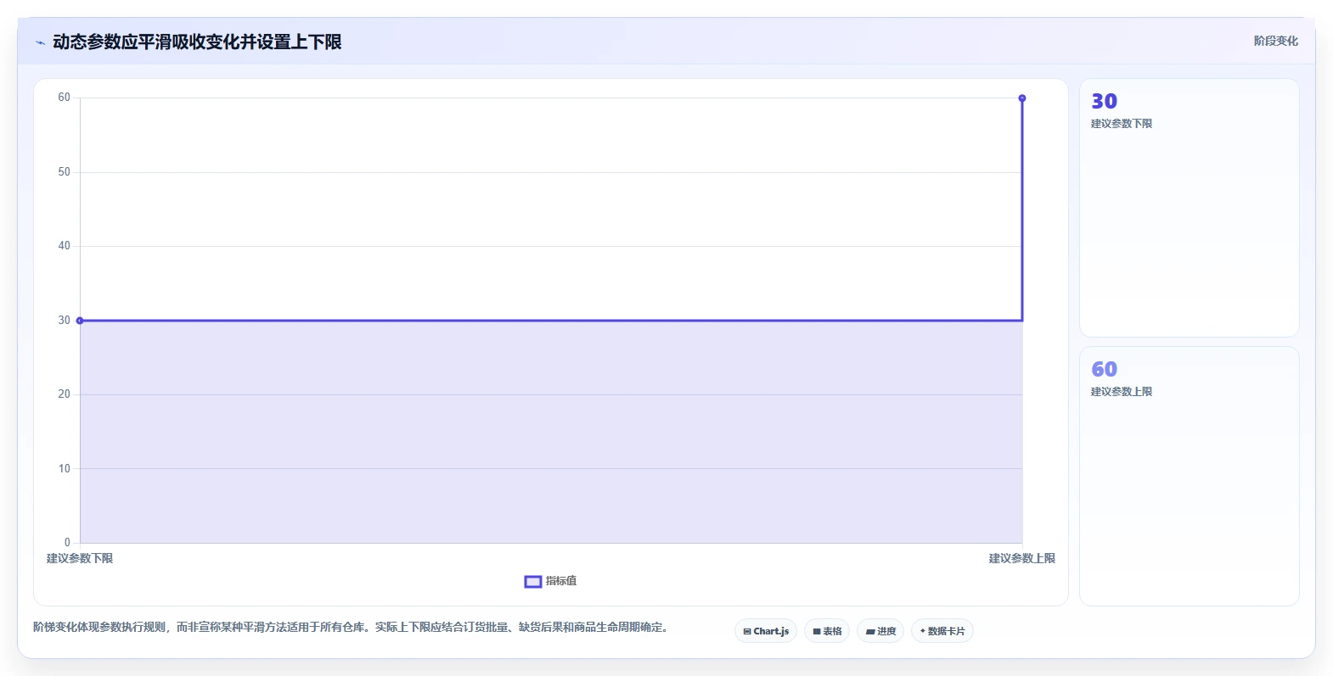Click the y-axis tick label 20
The width and height of the screenshot is (1333, 676).
tap(65, 394)
